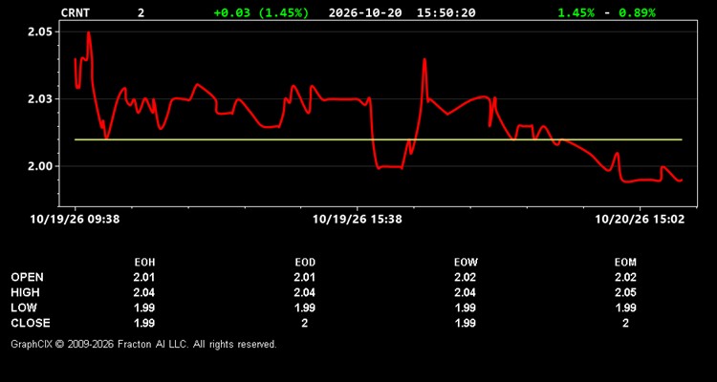Click the EOD column header

pyautogui.click(x=305, y=263)
